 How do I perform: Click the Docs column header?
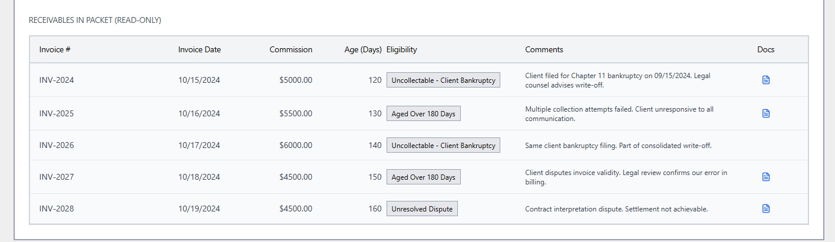pos(765,50)
